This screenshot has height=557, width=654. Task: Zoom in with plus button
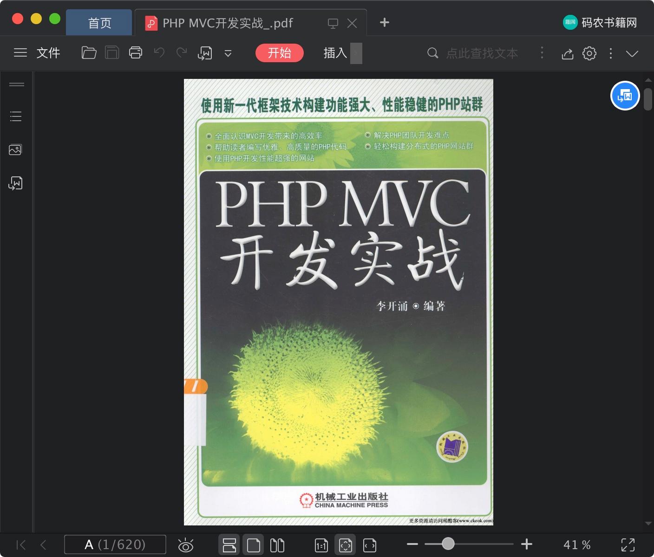coord(527,544)
